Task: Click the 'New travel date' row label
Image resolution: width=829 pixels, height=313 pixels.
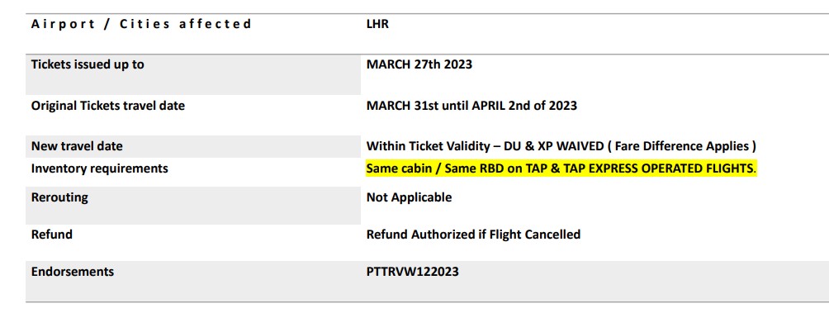Action: [77, 146]
